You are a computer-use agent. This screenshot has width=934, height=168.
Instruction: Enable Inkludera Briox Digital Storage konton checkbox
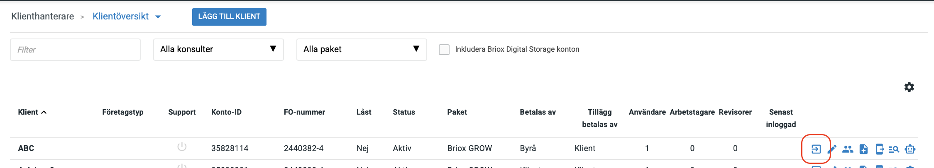click(444, 50)
